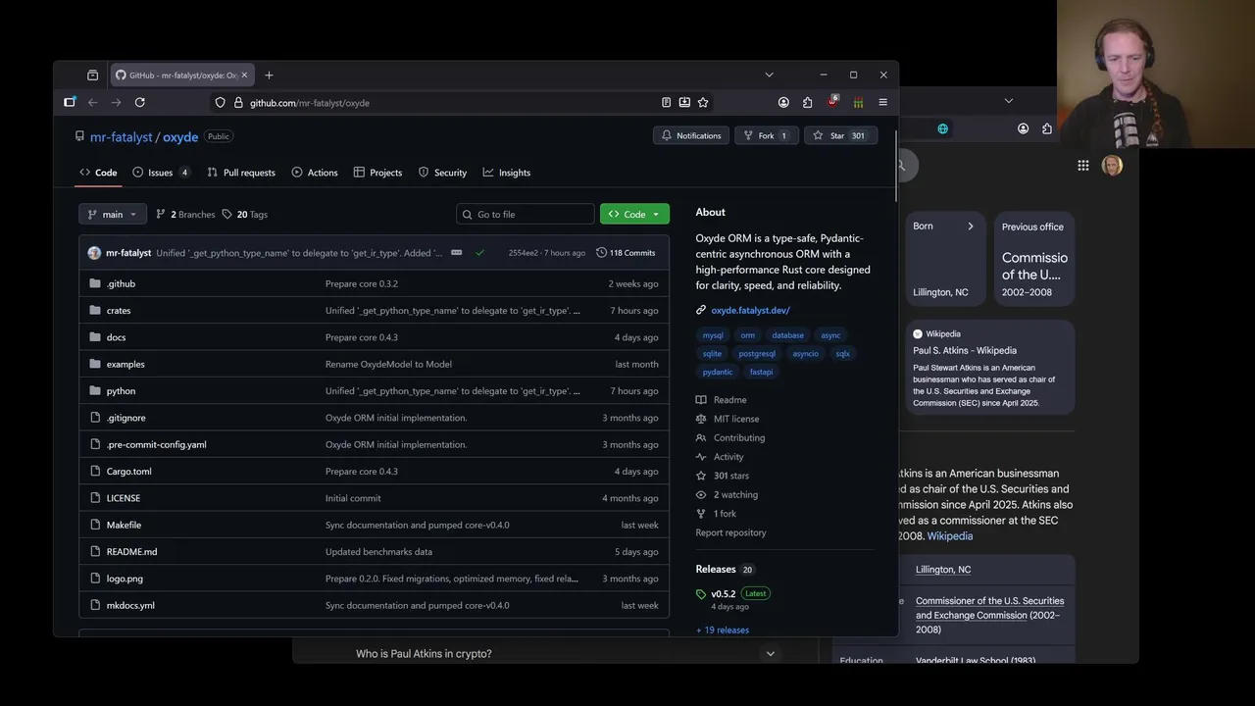
Task: Open a new browser tab with the plus
Action: tap(269, 75)
